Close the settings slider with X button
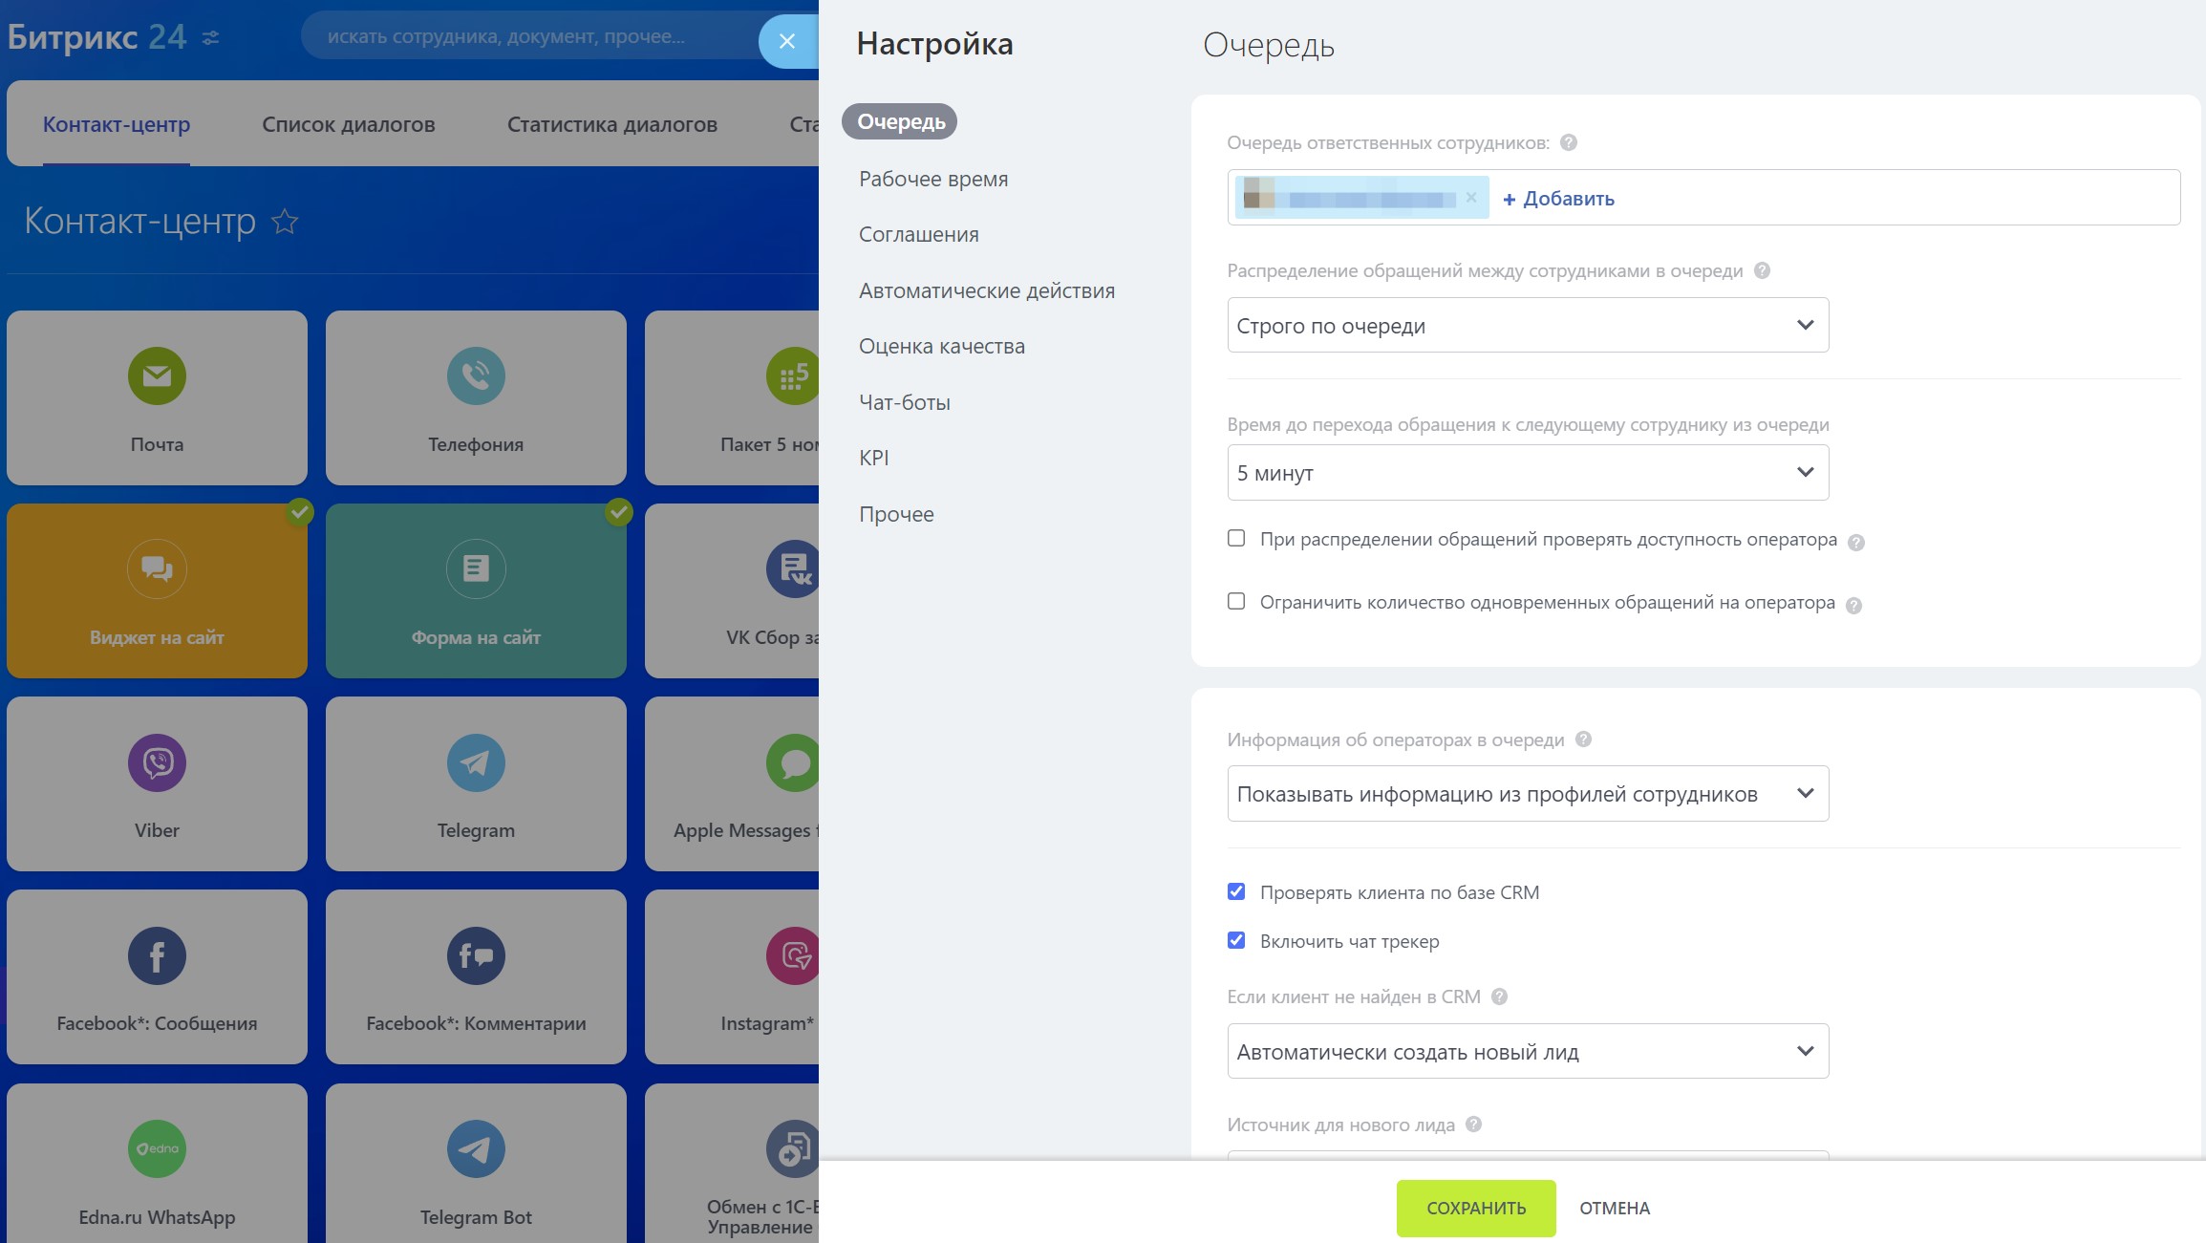 [x=786, y=41]
